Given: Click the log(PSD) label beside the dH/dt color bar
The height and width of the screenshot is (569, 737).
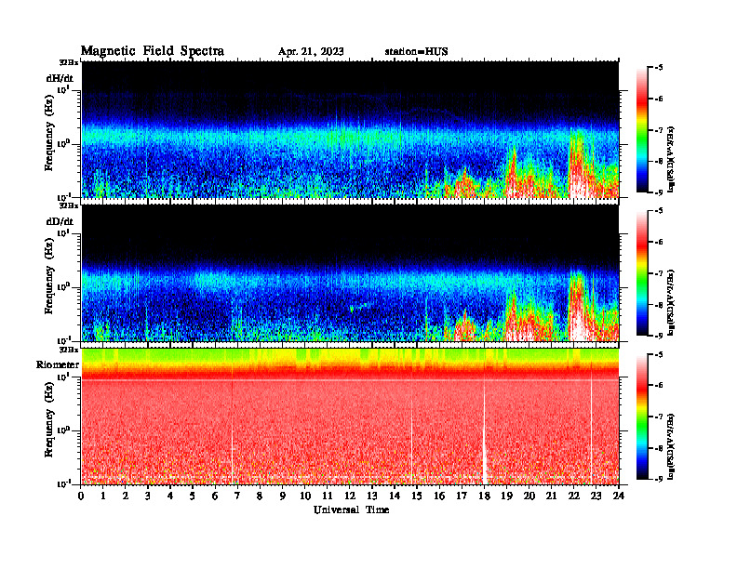Looking at the screenshot, I should [672, 159].
